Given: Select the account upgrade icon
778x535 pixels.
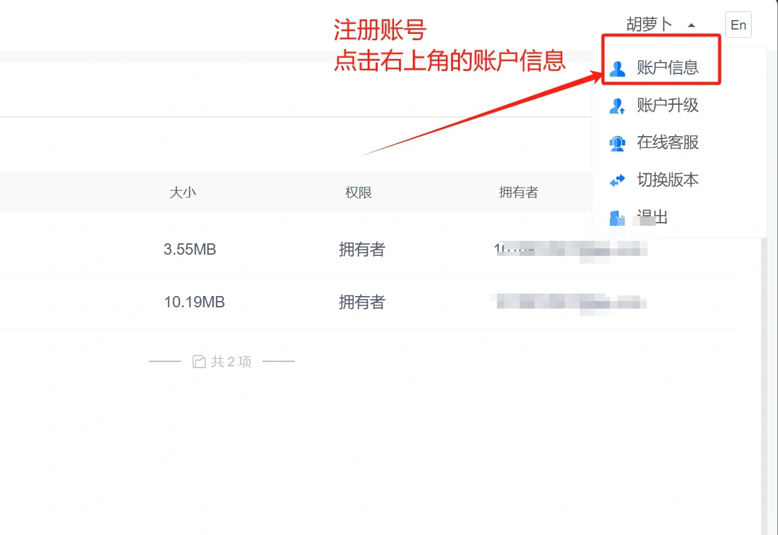Looking at the screenshot, I should tap(617, 105).
